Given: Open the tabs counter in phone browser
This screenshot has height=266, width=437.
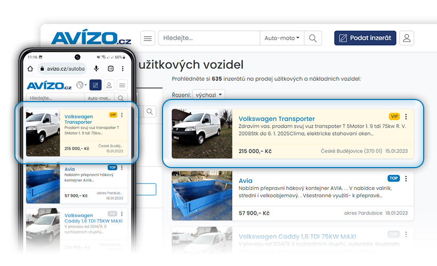Looking at the screenshot, I should pos(111,69).
